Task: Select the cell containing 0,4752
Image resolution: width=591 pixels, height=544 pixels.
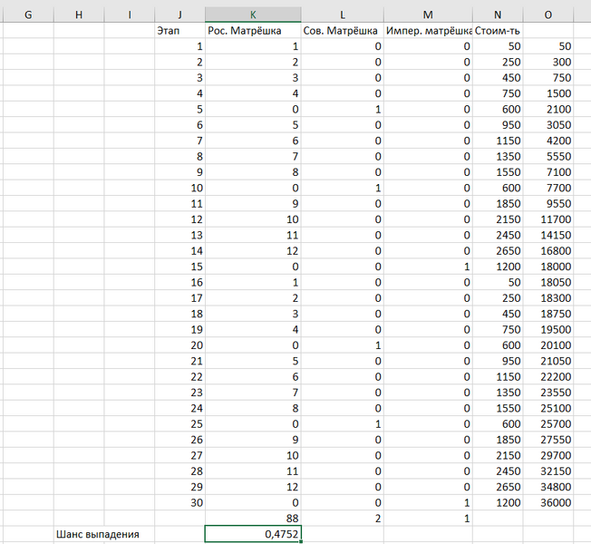Action: [x=253, y=534]
